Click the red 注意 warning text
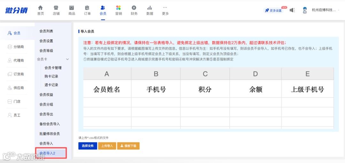345x163 pixels. (x=184, y=43)
